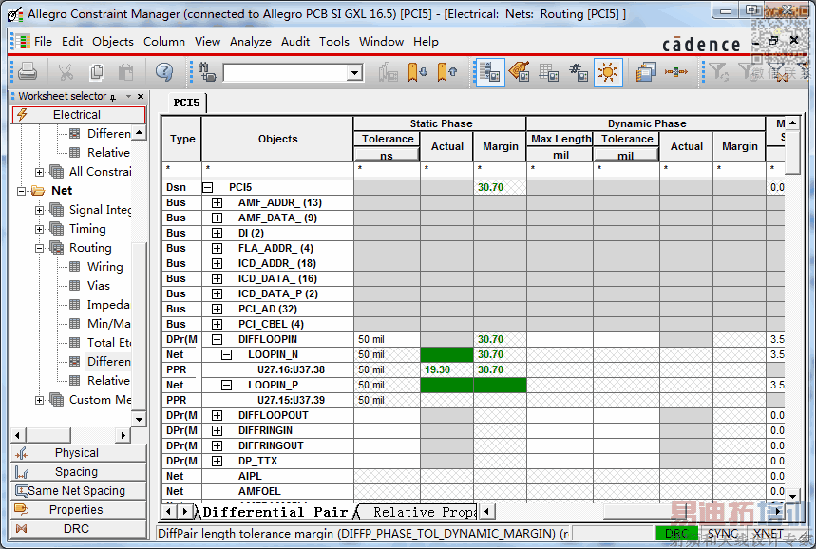Open Worksheet selector options dropdown arrow
Image resolution: width=816 pixels, height=549 pixels.
(x=128, y=96)
